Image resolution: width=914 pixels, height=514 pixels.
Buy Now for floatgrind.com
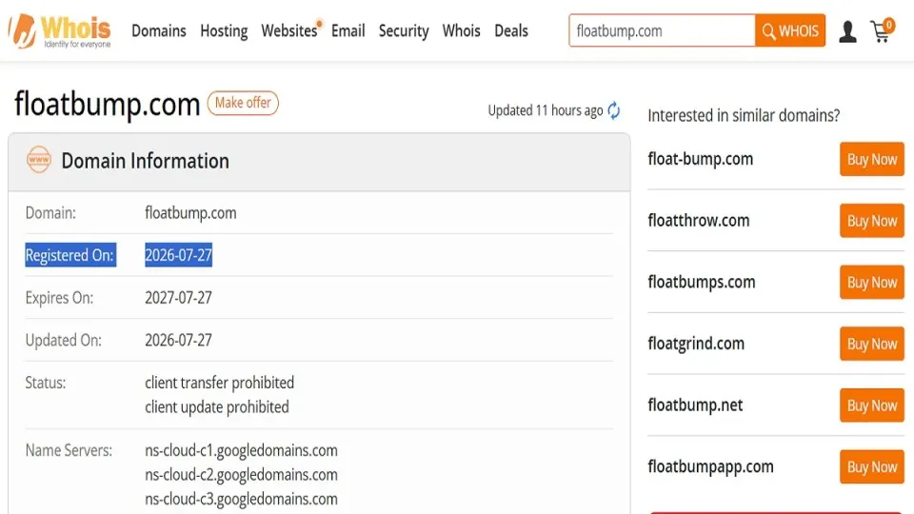tap(871, 344)
